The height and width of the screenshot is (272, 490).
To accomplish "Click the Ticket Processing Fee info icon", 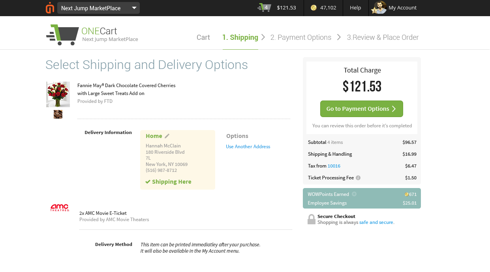I will point(358,178).
